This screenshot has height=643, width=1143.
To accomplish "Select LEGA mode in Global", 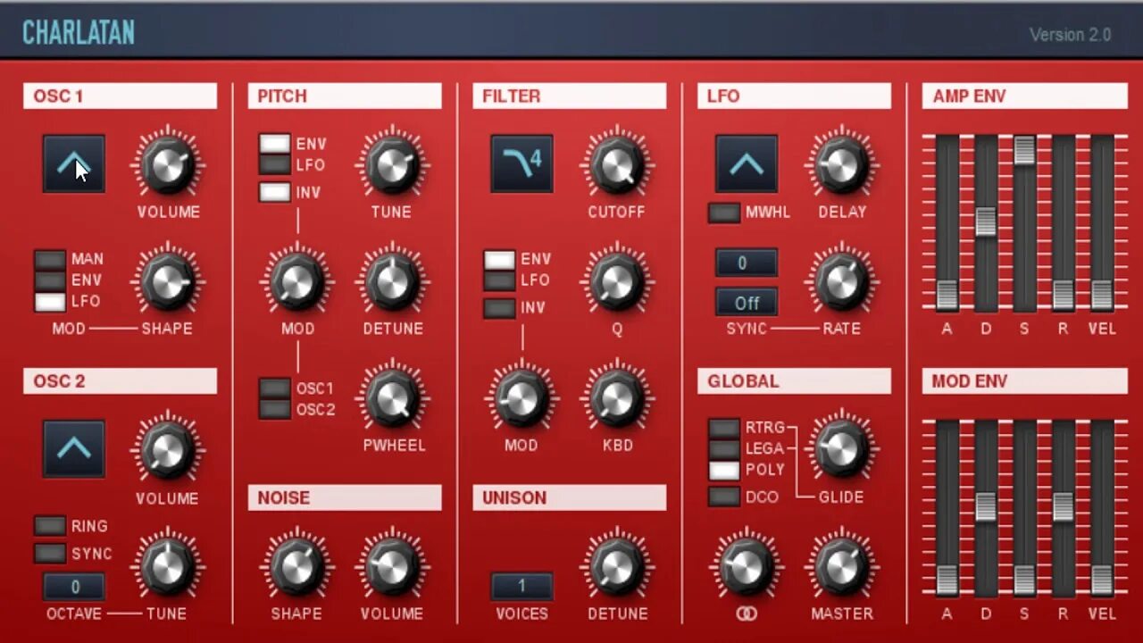I will (x=724, y=449).
